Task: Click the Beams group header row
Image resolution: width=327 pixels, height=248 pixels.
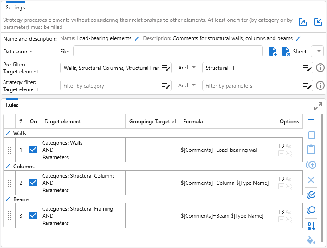Action: pos(153,199)
